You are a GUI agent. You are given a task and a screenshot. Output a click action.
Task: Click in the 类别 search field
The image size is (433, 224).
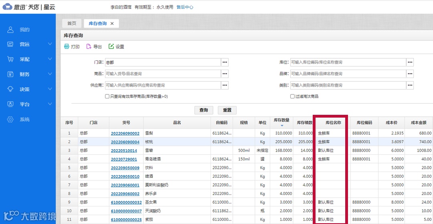click(348, 86)
